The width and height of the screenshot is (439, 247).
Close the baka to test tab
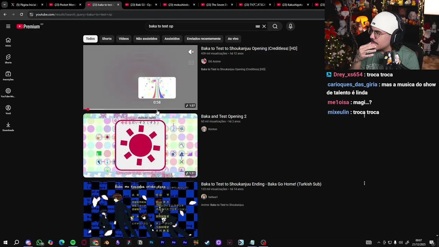click(118, 5)
